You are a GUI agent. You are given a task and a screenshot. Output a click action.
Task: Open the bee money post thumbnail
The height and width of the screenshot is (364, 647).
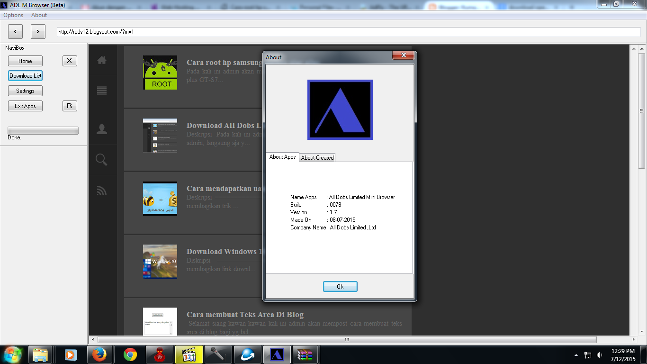pos(160,199)
